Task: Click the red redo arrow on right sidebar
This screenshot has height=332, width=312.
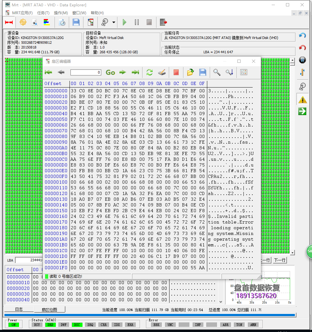Action: pos(302,48)
